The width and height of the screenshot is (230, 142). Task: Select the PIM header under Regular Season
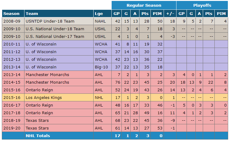point(157,14)
